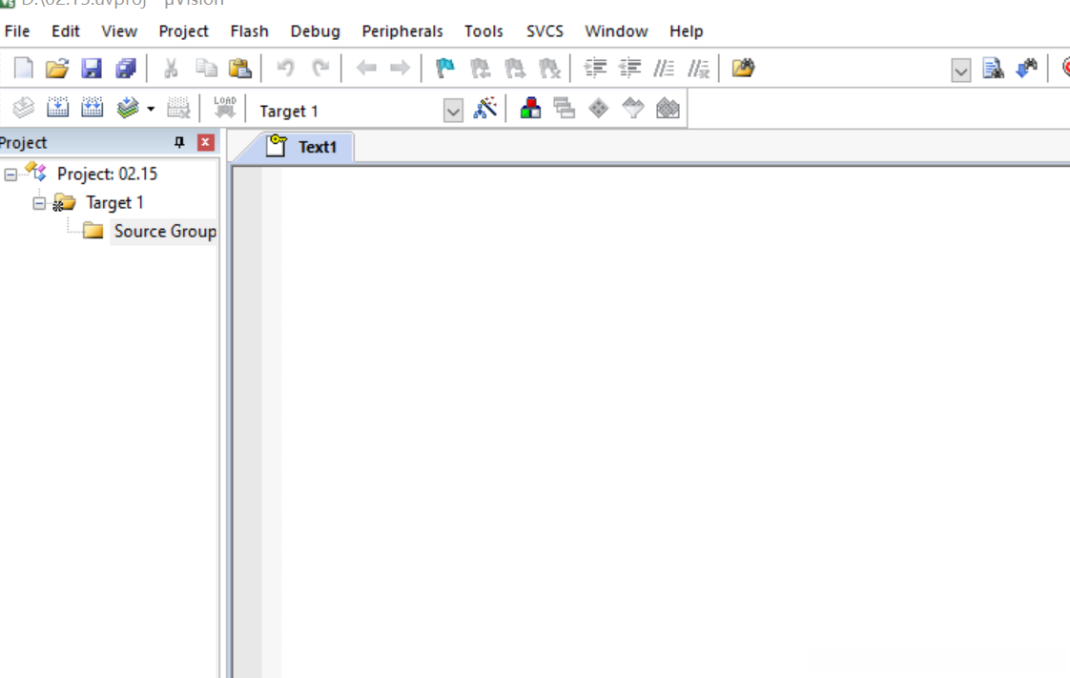The height and width of the screenshot is (678, 1070).
Task: Indent selected lines icon
Action: coord(595,69)
